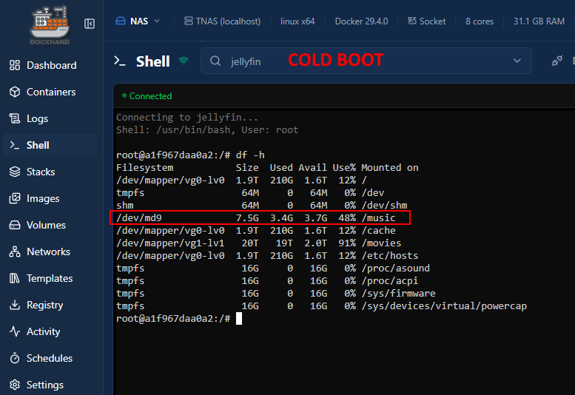Screen dimensions: 575x395
Task: Click the NAS environment drive icon
Action: pos(121,21)
